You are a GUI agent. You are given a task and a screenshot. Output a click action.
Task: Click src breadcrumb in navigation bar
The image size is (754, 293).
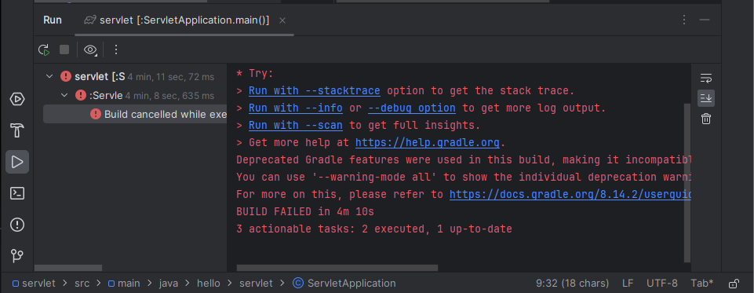[82, 284]
